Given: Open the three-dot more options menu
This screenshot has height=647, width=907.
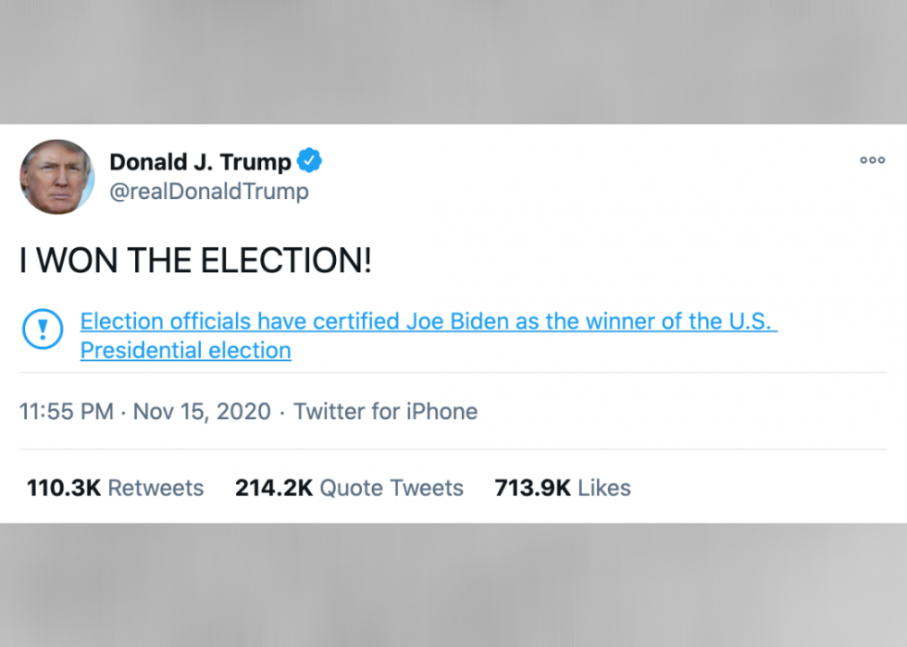Looking at the screenshot, I should tap(872, 160).
